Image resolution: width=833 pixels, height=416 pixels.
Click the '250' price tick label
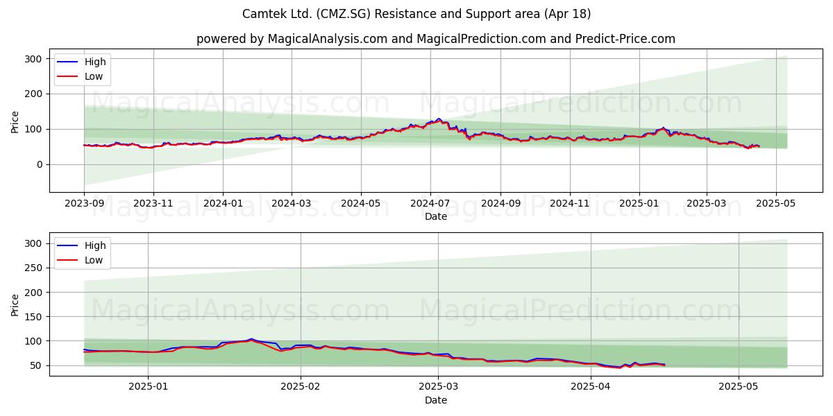35,268
